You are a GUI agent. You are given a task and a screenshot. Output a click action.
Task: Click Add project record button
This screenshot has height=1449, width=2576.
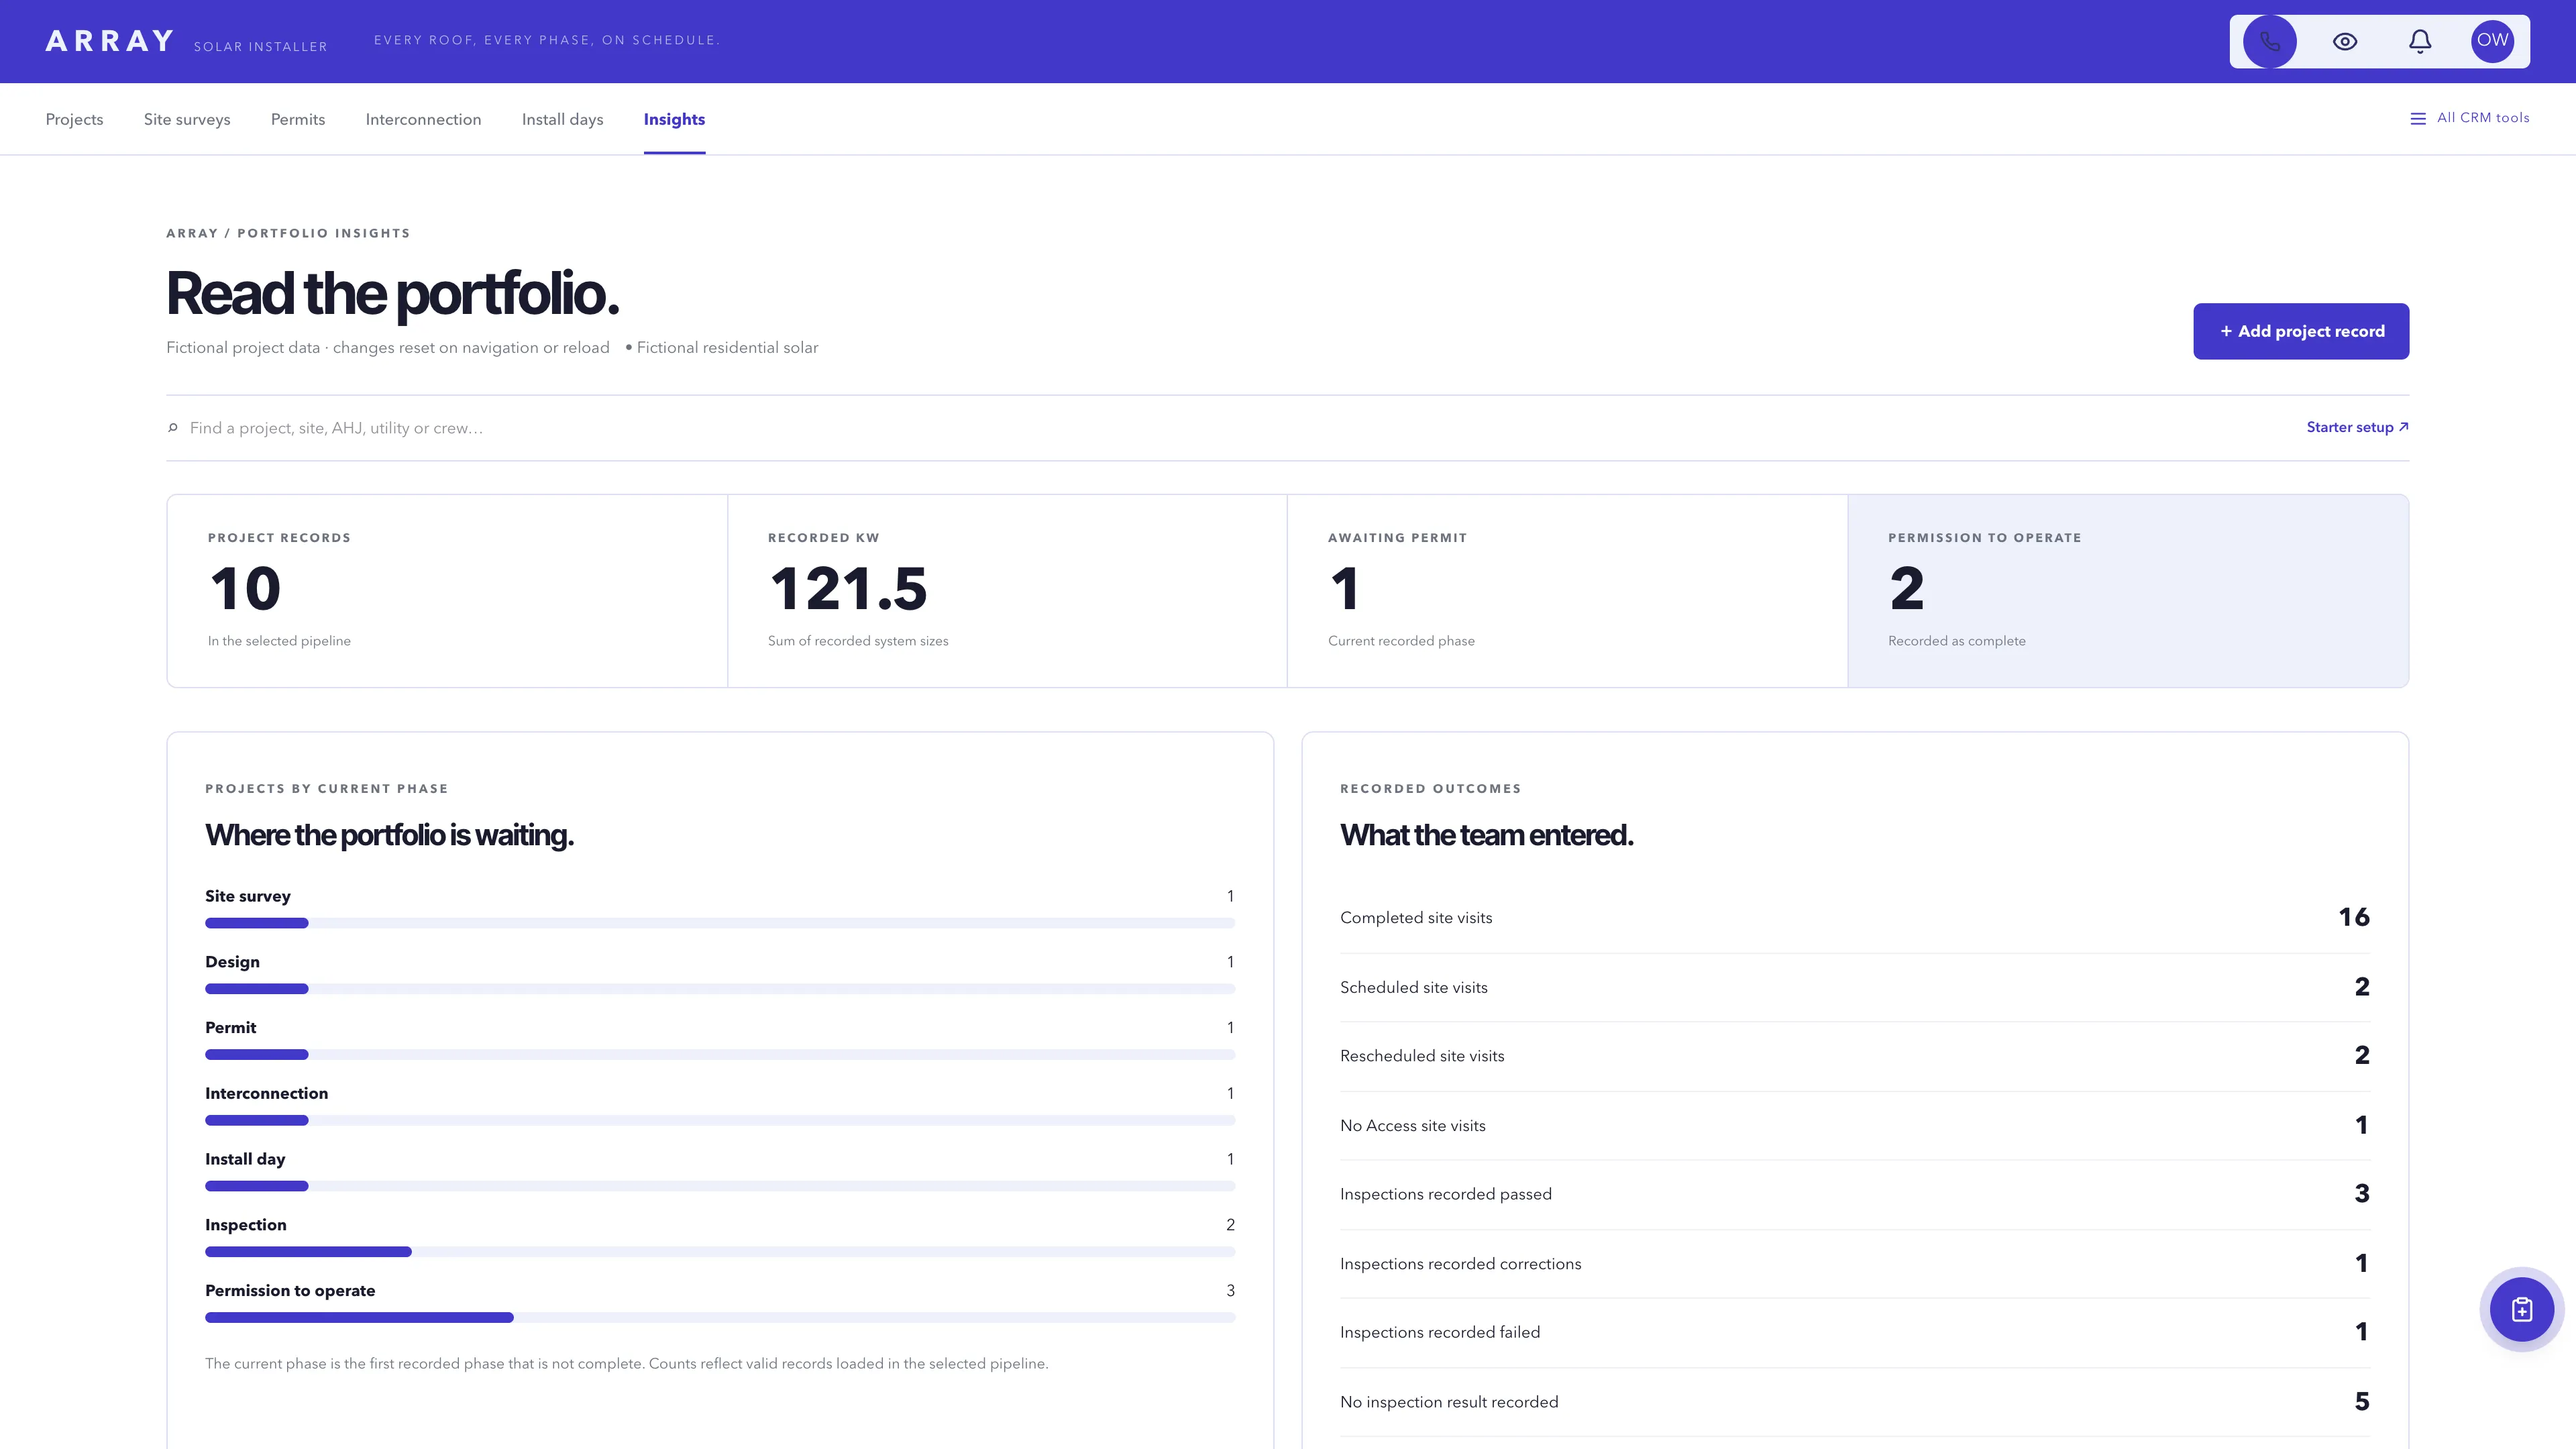coord(2301,331)
